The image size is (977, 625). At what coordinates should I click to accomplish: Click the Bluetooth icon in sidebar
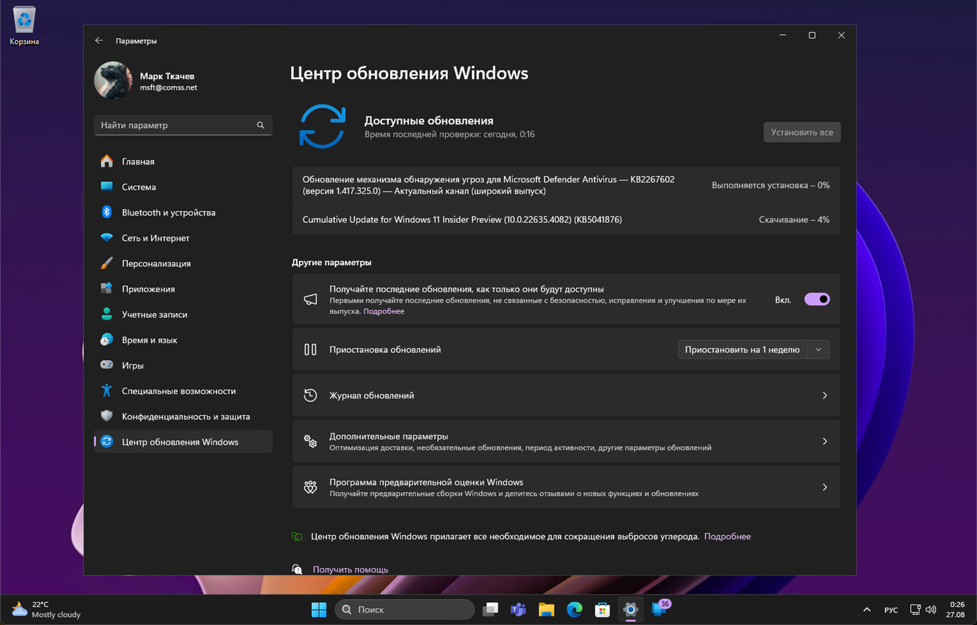(107, 212)
